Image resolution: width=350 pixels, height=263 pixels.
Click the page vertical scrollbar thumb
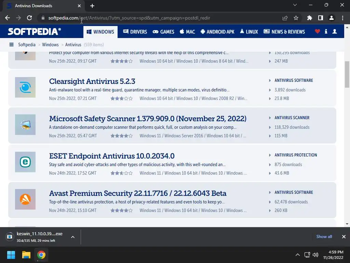[x=347, y=74]
